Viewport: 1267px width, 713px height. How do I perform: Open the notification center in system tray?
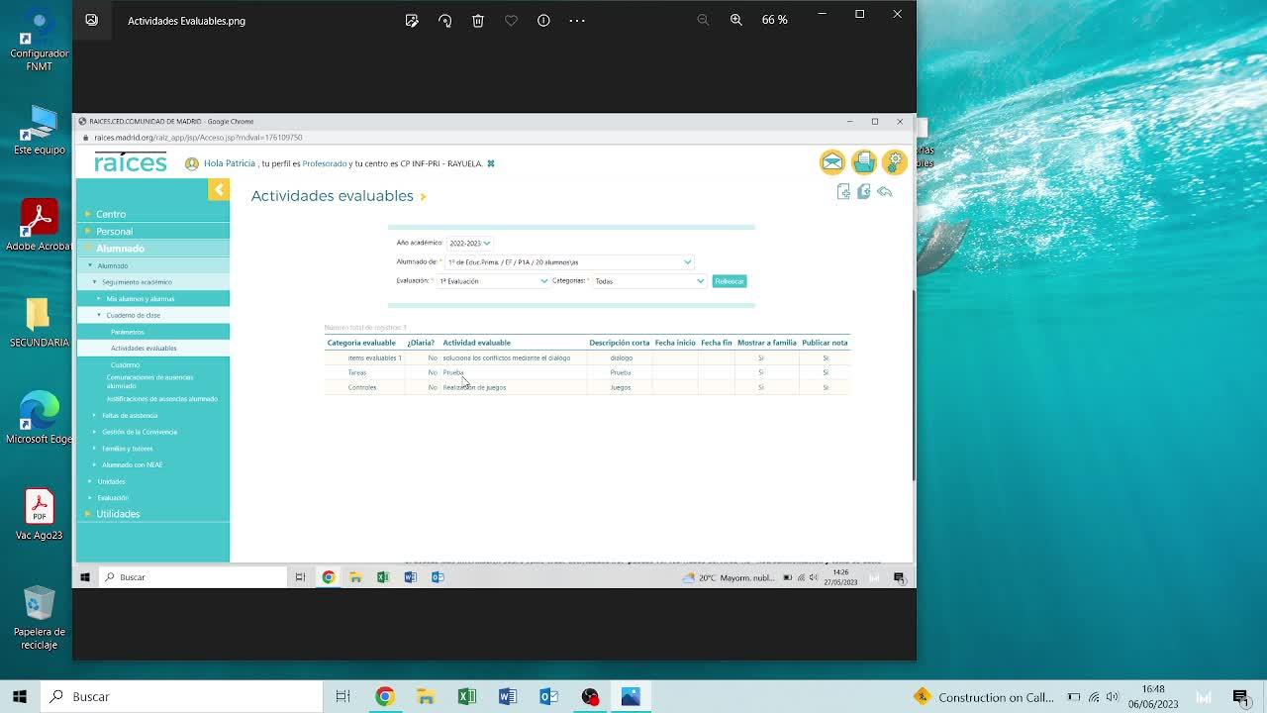point(1240,697)
